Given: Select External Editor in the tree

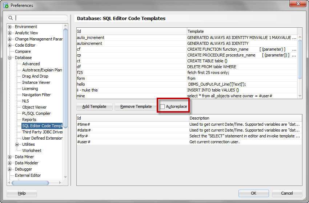Looking at the screenshot, I should pyautogui.click(x=28, y=175).
